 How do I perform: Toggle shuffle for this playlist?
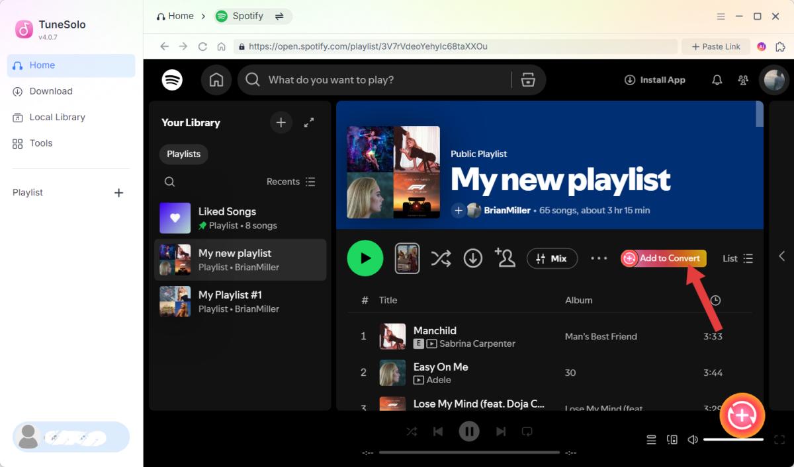441,258
